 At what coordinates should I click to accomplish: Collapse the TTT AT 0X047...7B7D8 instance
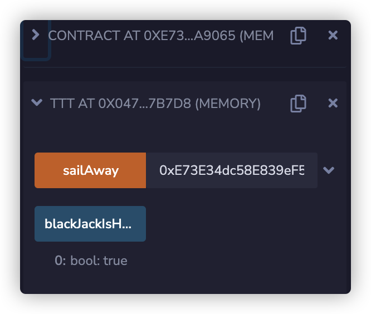[37, 103]
